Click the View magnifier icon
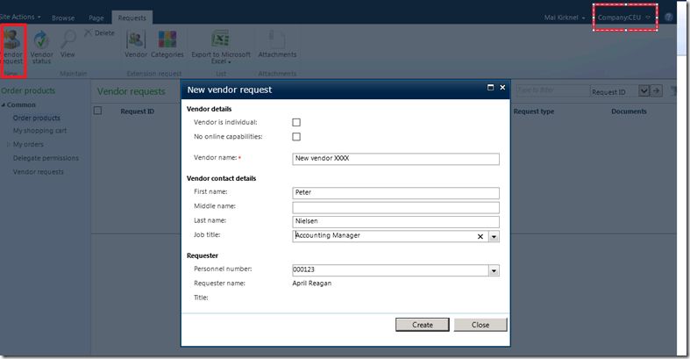 (x=68, y=44)
